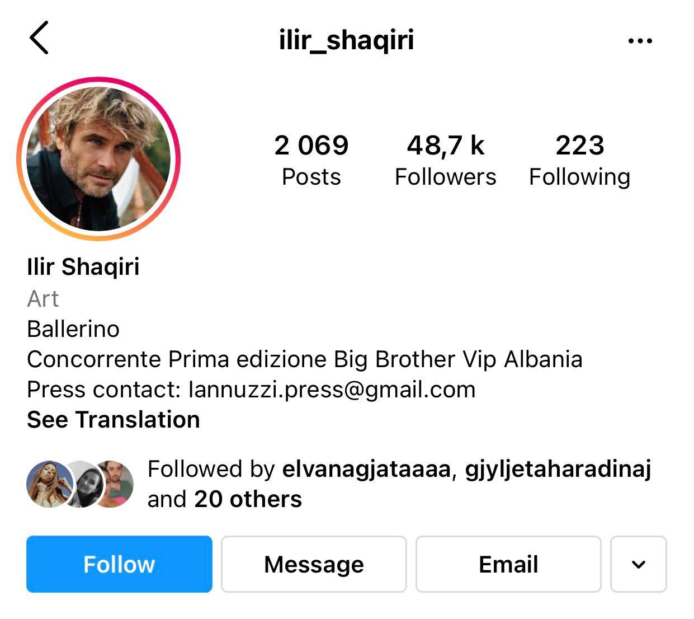This screenshot has height=619, width=694.
Task: Tap See Translation under the bio
Action: [114, 420]
